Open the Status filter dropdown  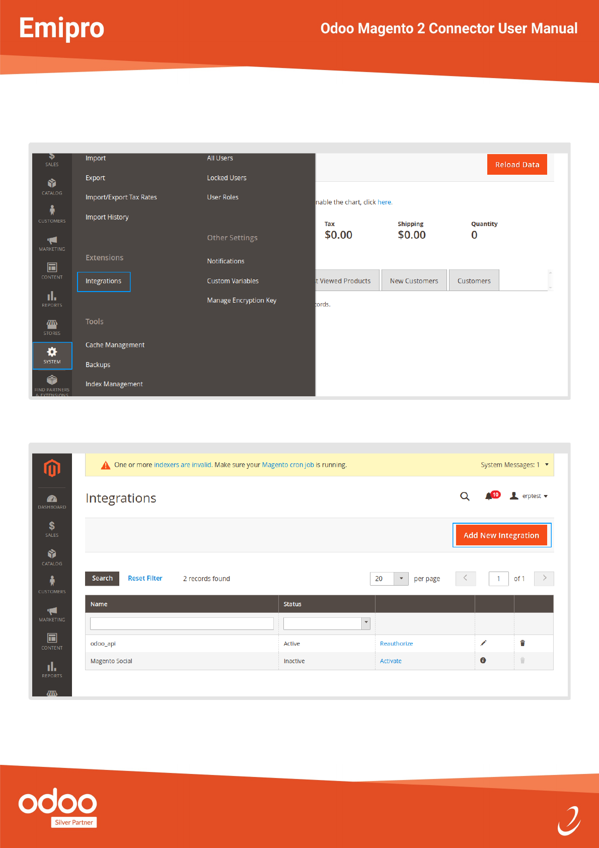click(x=366, y=623)
